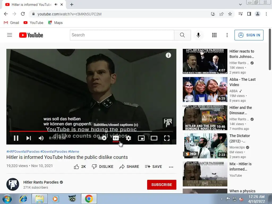272x204 pixels.
Task: Open YouTube header settings three-dot menu
Action: coord(227,35)
